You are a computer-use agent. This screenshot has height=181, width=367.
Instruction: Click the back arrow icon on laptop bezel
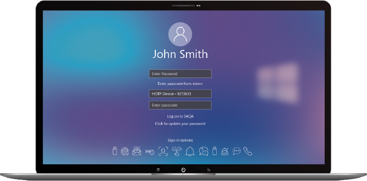[209, 170]
